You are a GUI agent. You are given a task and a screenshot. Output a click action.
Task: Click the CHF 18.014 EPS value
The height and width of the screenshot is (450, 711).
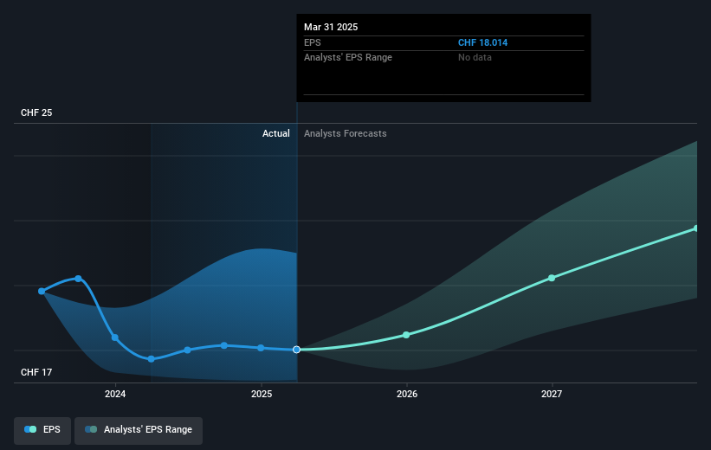(482, 42)
